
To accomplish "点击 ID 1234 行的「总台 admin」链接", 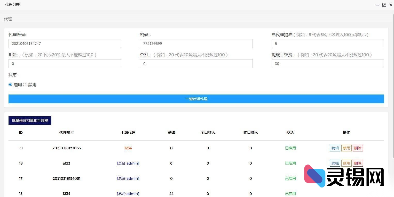I will click(x=128, y=194).
